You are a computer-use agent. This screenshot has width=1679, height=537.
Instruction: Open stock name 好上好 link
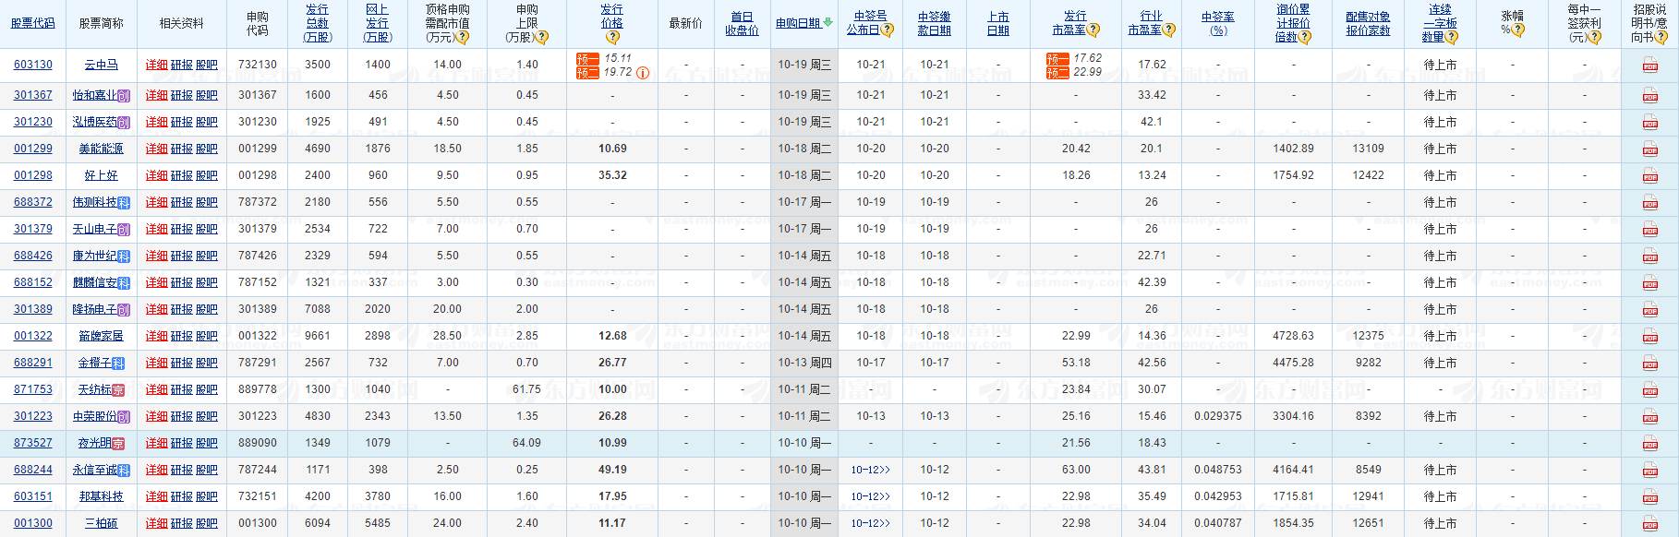pyautogui.click(x=102, y=176)
